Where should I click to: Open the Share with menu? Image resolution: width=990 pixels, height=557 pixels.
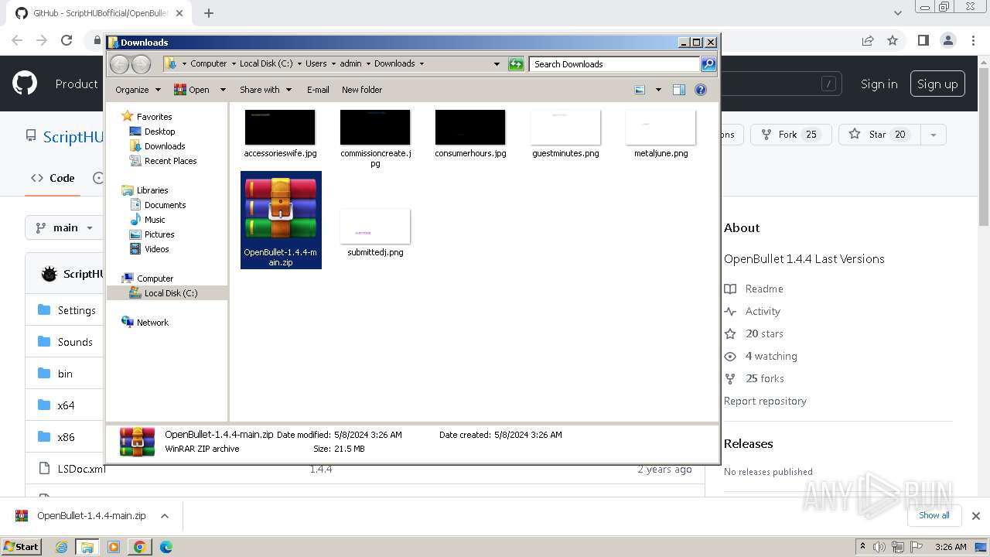[x=265, y=90]
